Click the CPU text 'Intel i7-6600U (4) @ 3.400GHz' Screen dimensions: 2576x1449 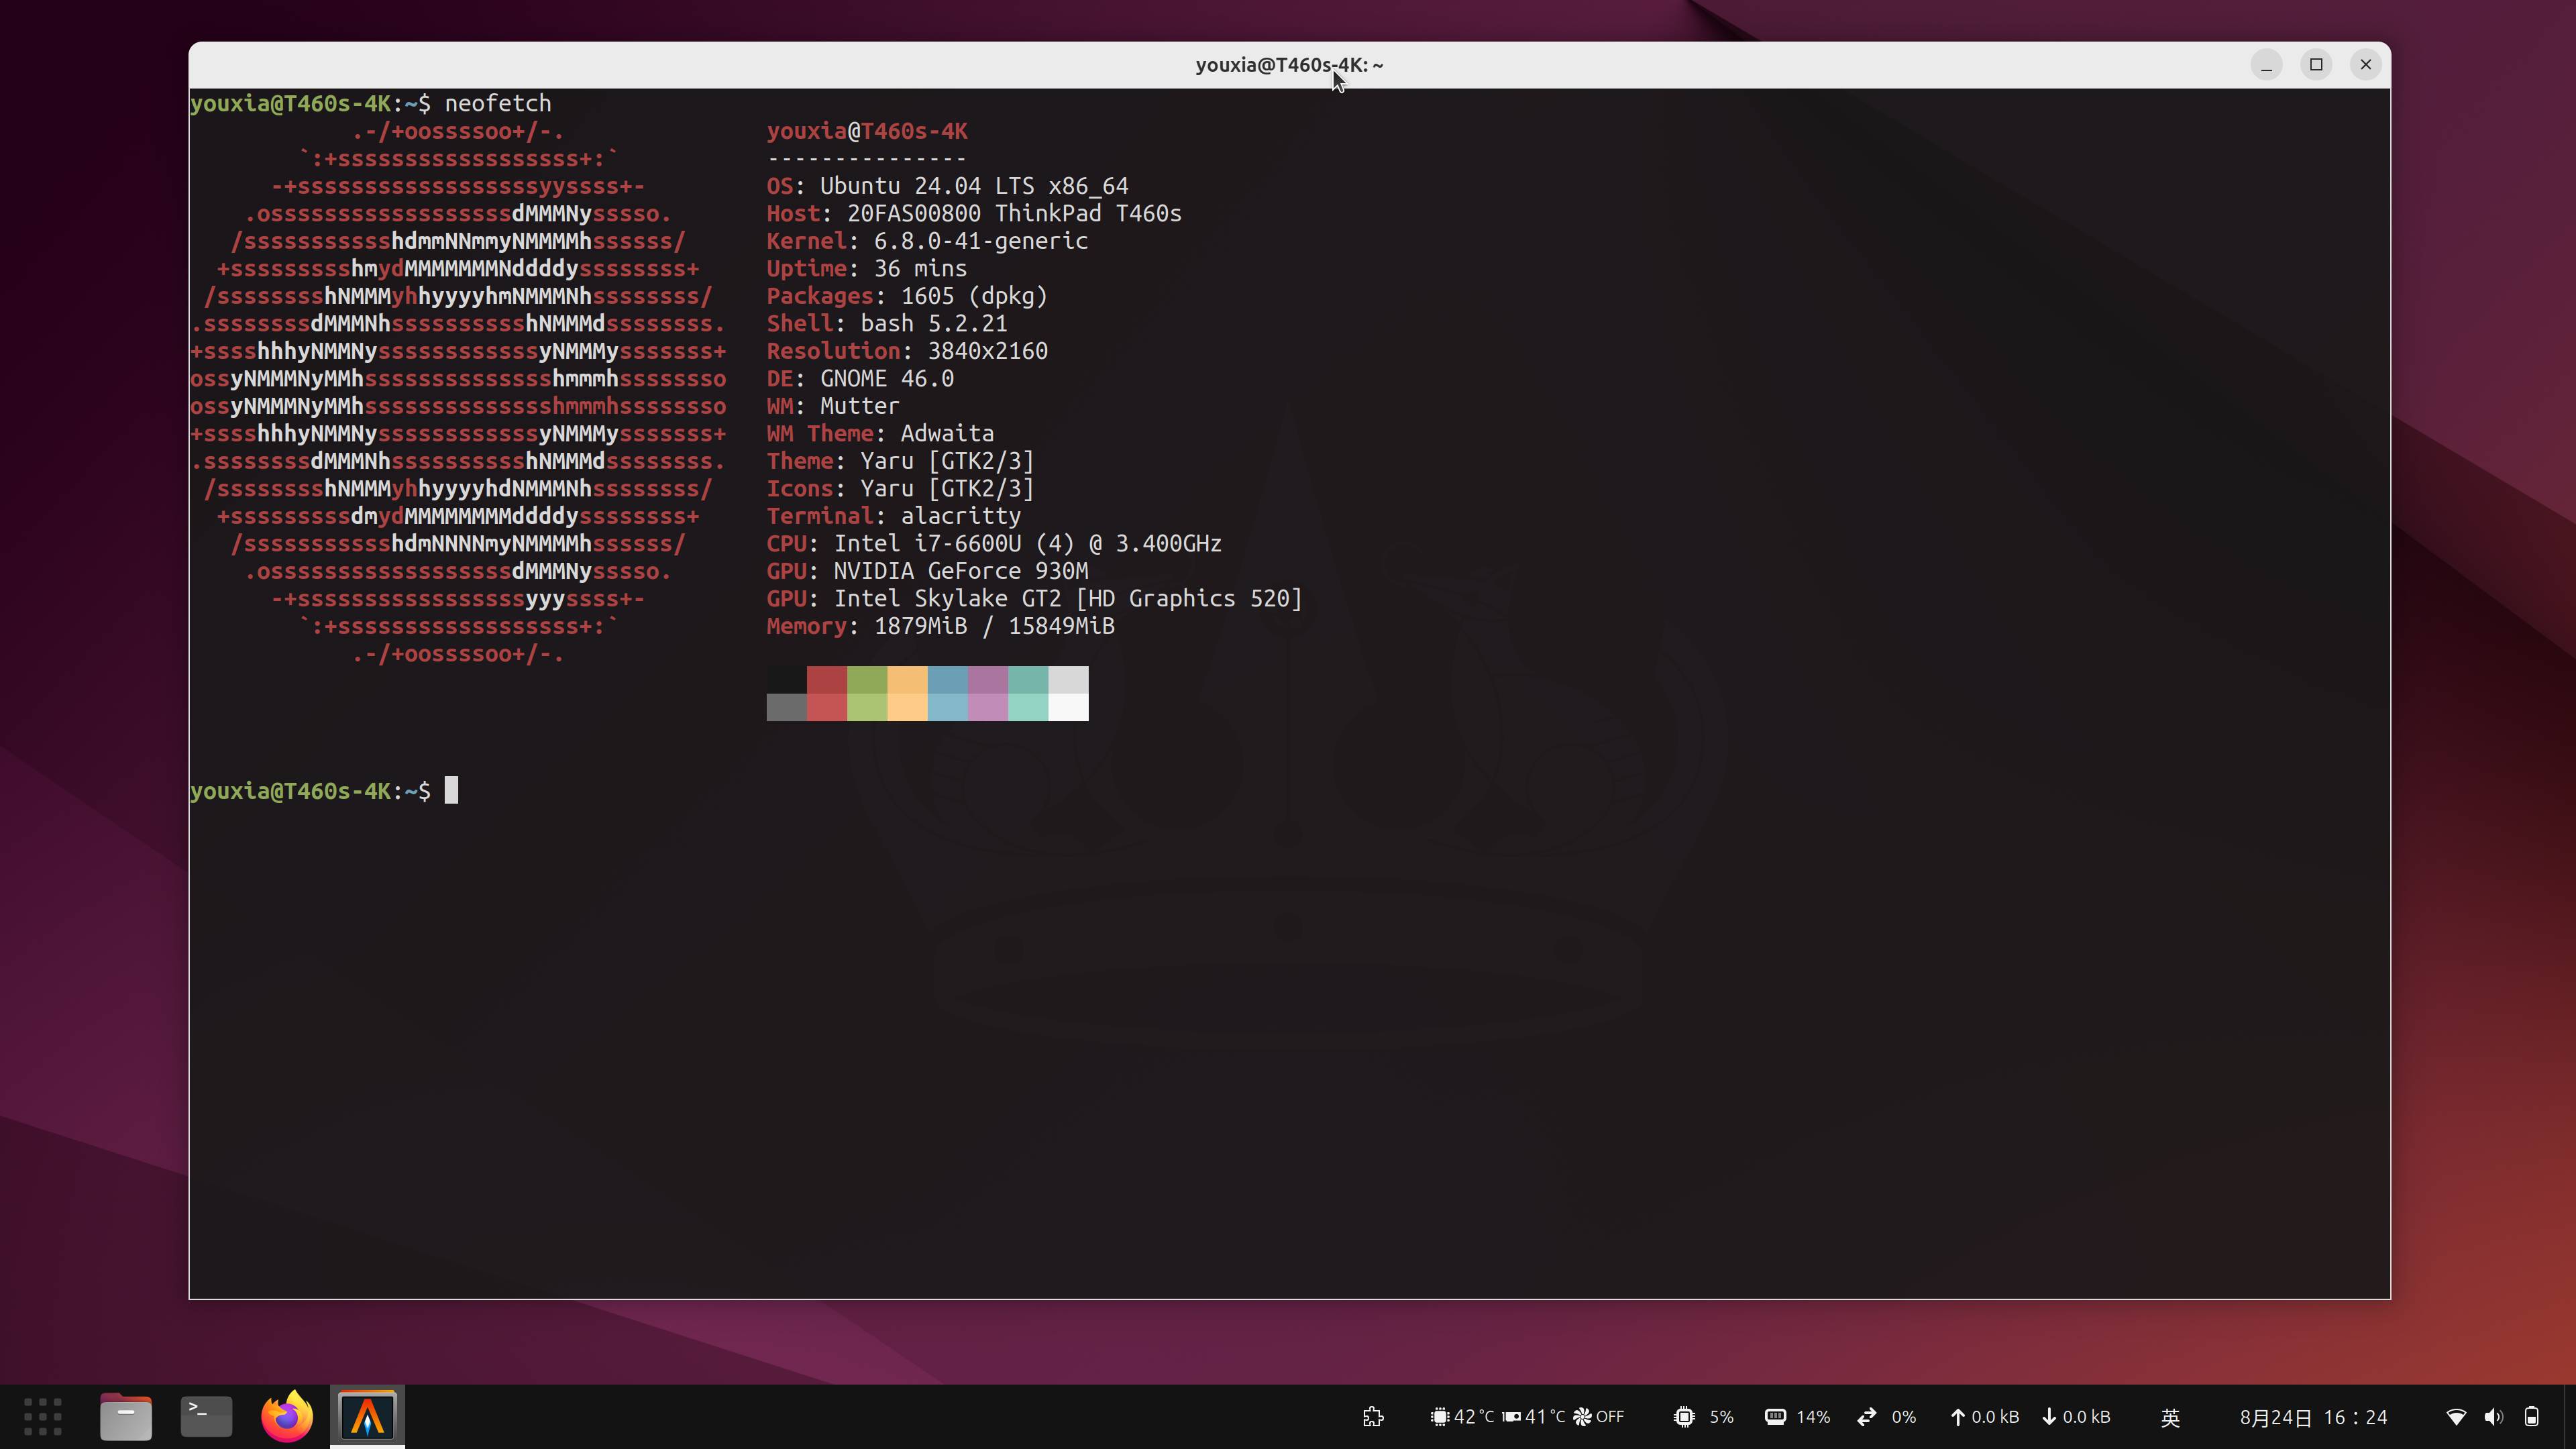click(x=1028, y=543)
